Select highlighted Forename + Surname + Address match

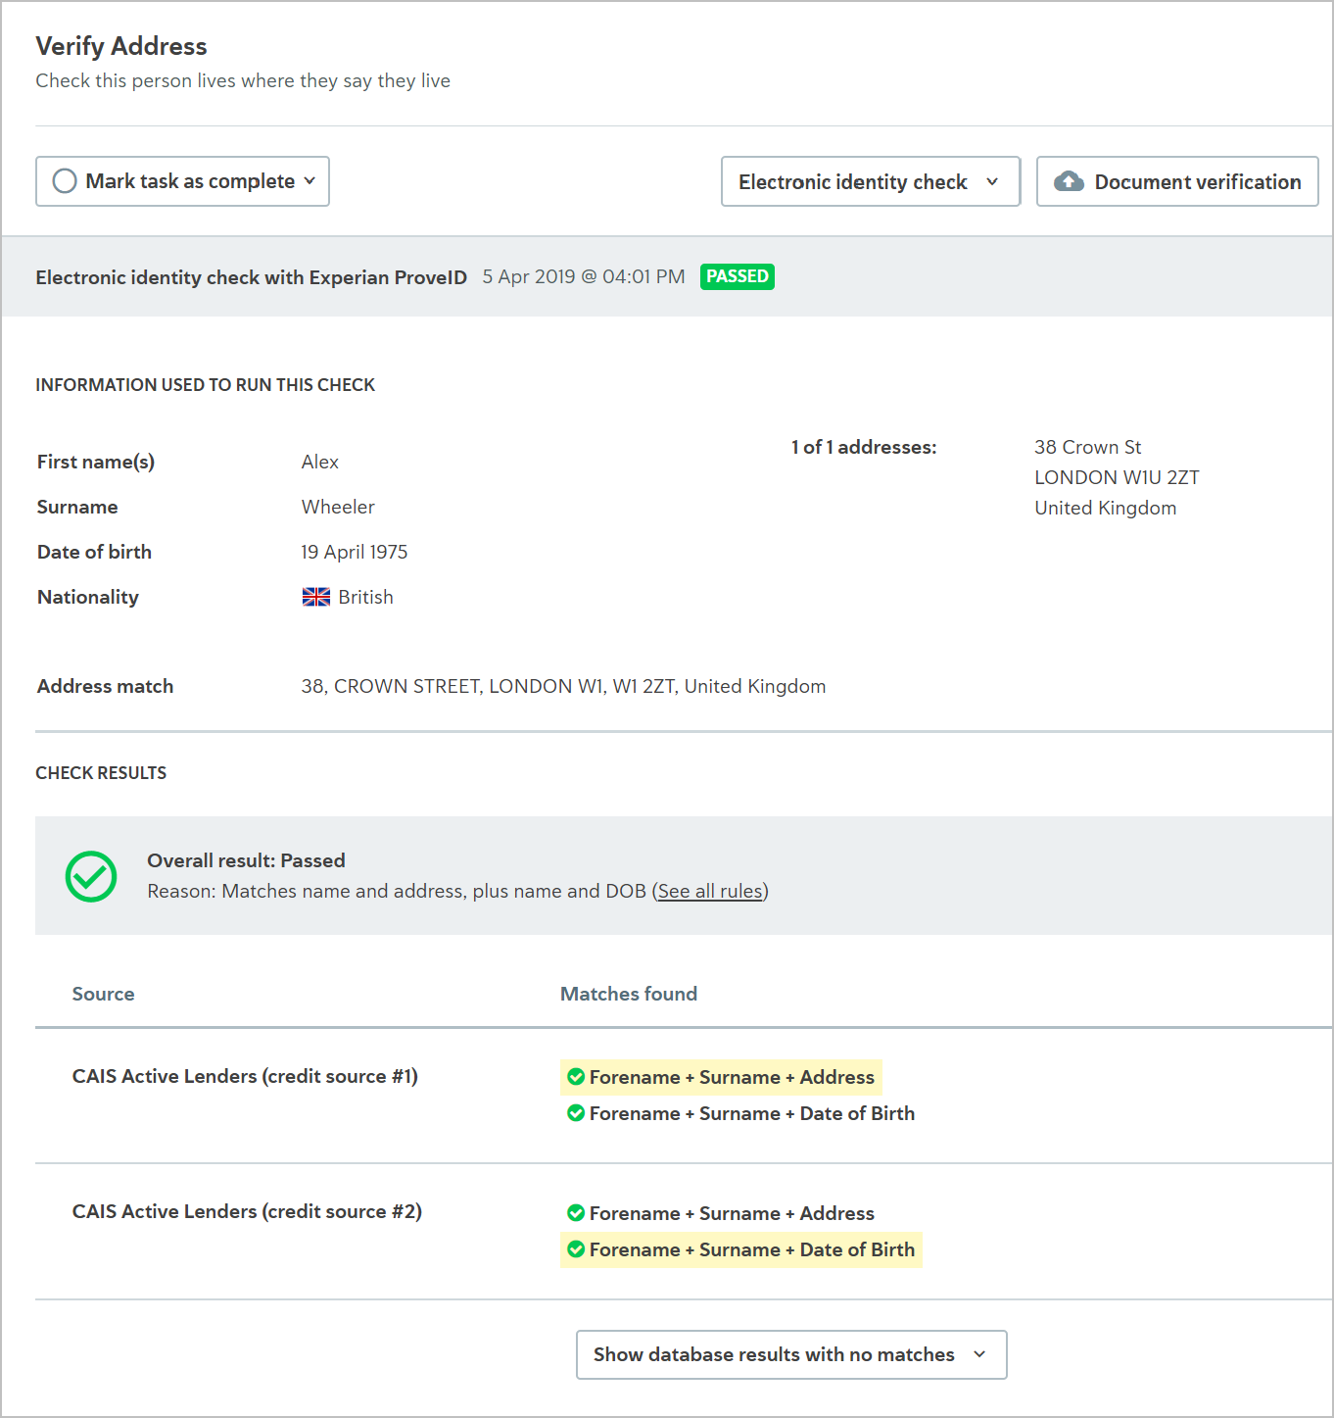[x=721, y=1077]
